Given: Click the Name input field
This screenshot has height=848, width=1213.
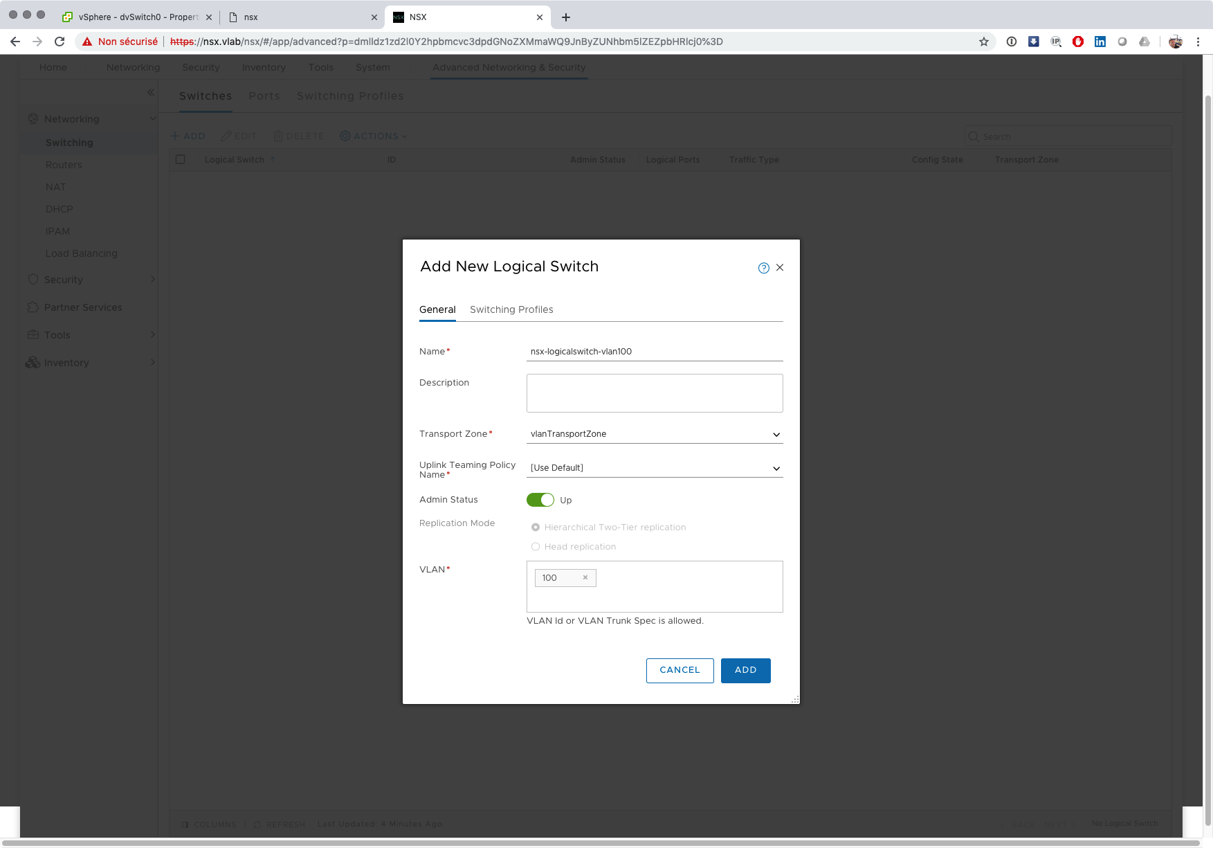Looking at the screenshot, I should [x=654, y=352].
